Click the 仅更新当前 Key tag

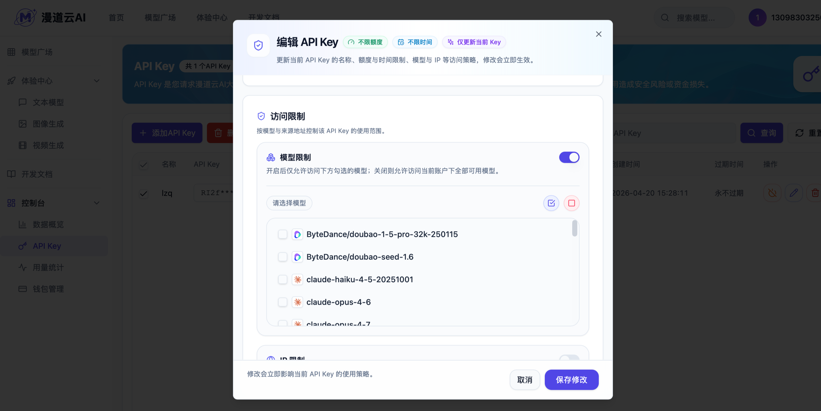coord(474,42)
